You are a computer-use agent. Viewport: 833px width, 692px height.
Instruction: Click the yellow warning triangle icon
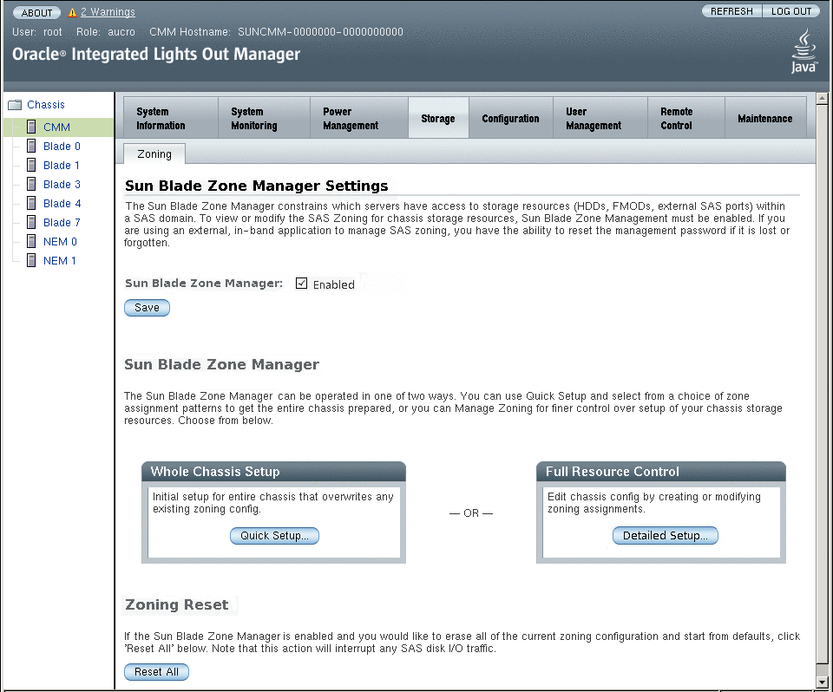coord(72,12)
